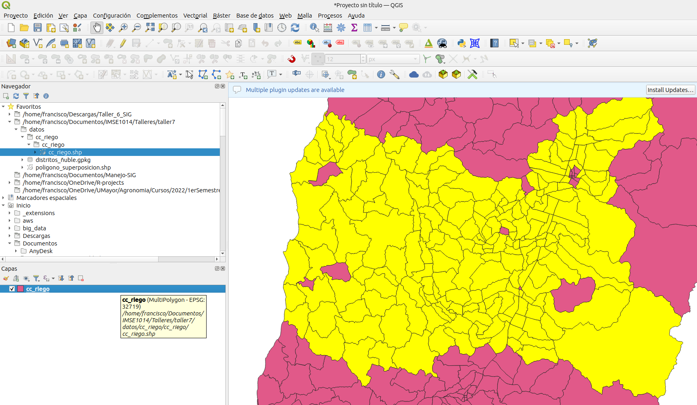Open the field calculator abacus icon
Image resolution: width=697 pixels, height=405 pixels.
(x=328, y=28)
